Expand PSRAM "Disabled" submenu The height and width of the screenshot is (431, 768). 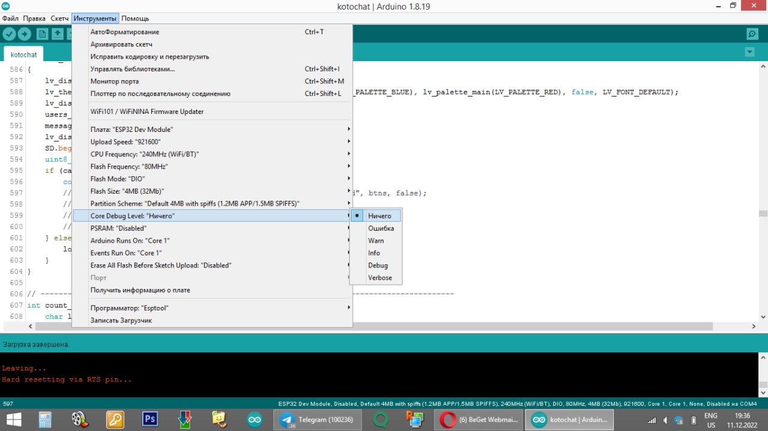pyautogui.click(x=212, y=228)
